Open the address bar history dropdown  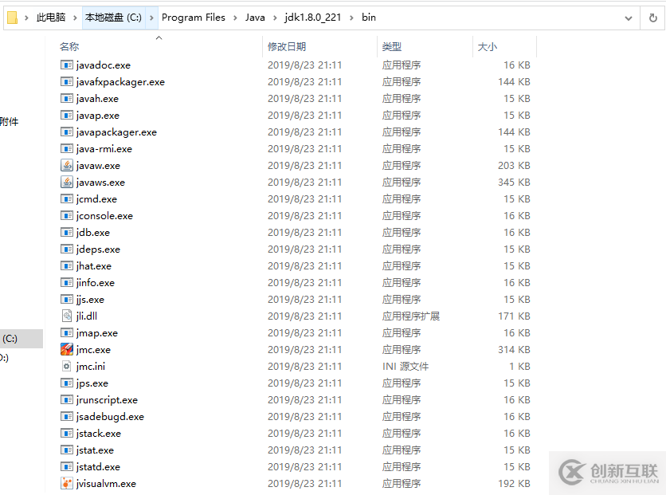click(629, 18)
